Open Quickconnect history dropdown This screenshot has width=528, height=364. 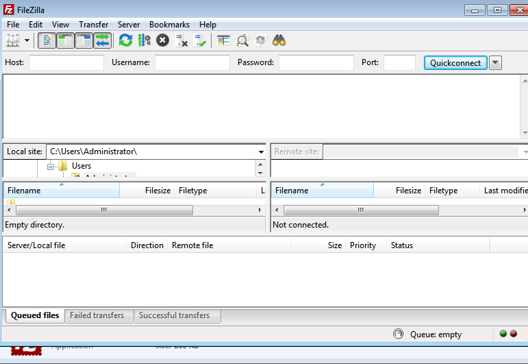click(495, 62)
